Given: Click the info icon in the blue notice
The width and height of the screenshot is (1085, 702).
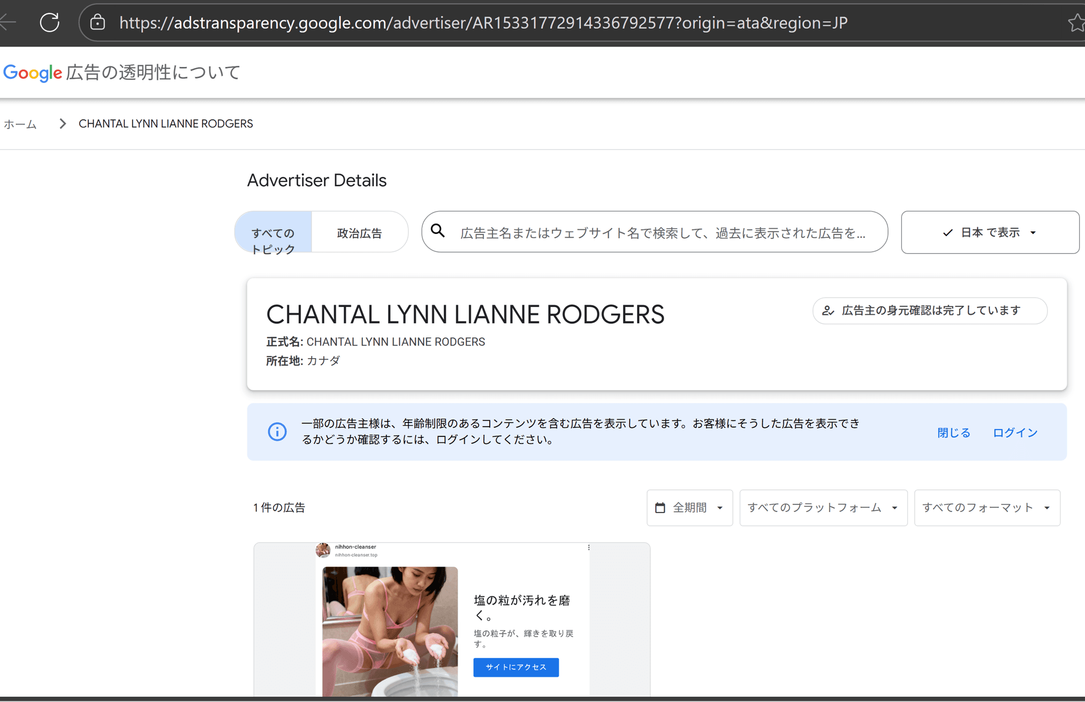Looking at the screenshot, I should click(x=277, y=431).
